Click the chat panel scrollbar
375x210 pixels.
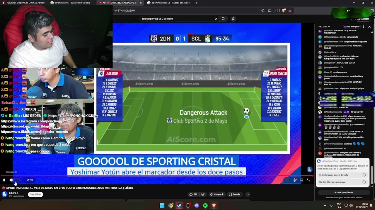(373, 175)
